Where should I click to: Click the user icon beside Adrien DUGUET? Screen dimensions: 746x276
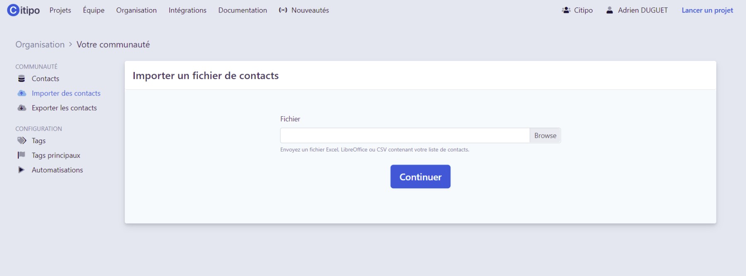coord(610,10)
